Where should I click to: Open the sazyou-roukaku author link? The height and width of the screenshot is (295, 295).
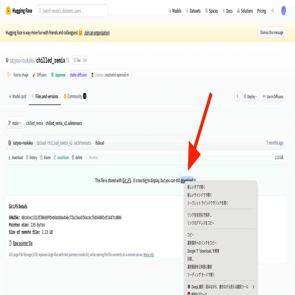point(22,61)
